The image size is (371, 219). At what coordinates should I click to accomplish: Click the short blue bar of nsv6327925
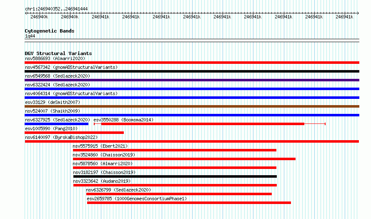pos(57,124)
